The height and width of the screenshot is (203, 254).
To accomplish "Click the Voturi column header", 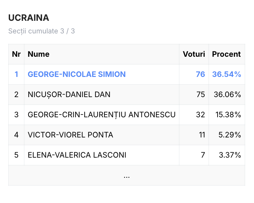I will pos(194,54).
